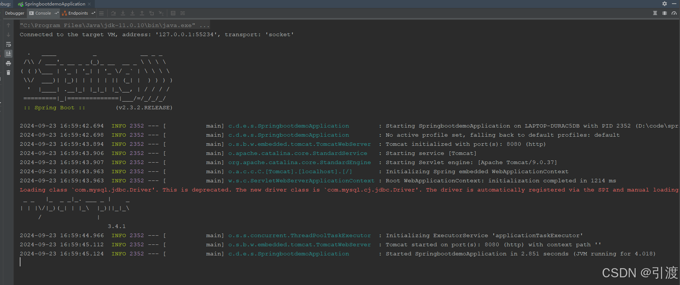
Task: Click the '3.4.1' MyBatis-Plus version text
Action: click(117, 227)
